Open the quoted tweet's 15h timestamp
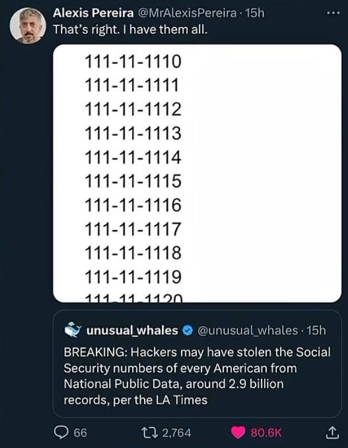 pyautogui.click(x=316, y=330)
